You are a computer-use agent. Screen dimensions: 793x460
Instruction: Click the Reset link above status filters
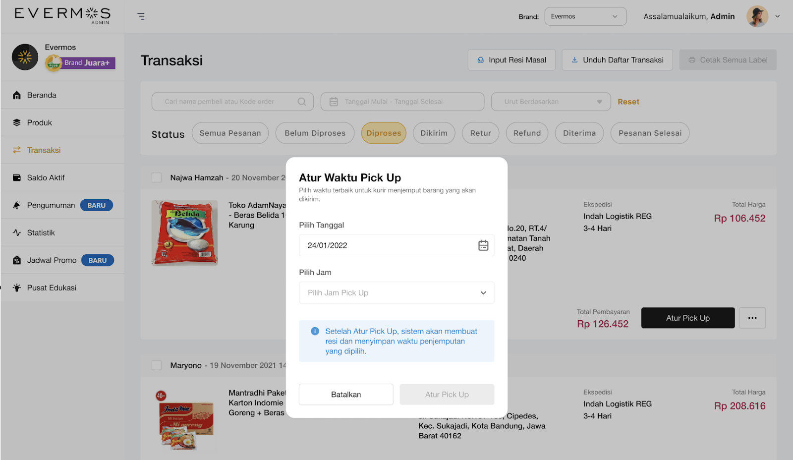click(628, 101)
